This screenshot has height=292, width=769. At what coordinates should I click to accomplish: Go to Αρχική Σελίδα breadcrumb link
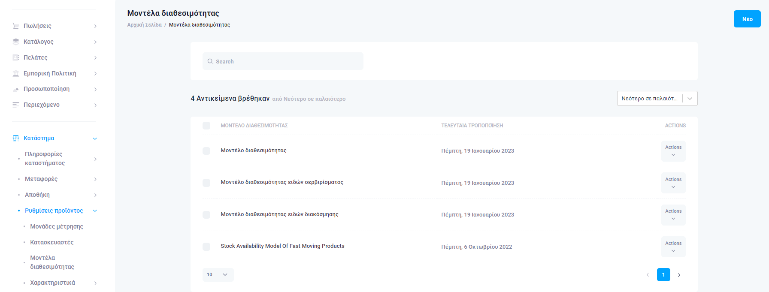[x=144, y=25]
